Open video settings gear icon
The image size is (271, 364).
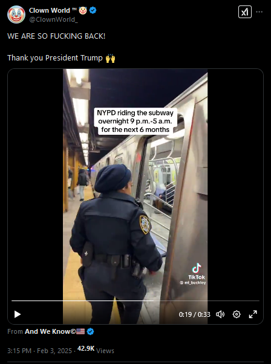pyautogui.click(x=237, y=314)
